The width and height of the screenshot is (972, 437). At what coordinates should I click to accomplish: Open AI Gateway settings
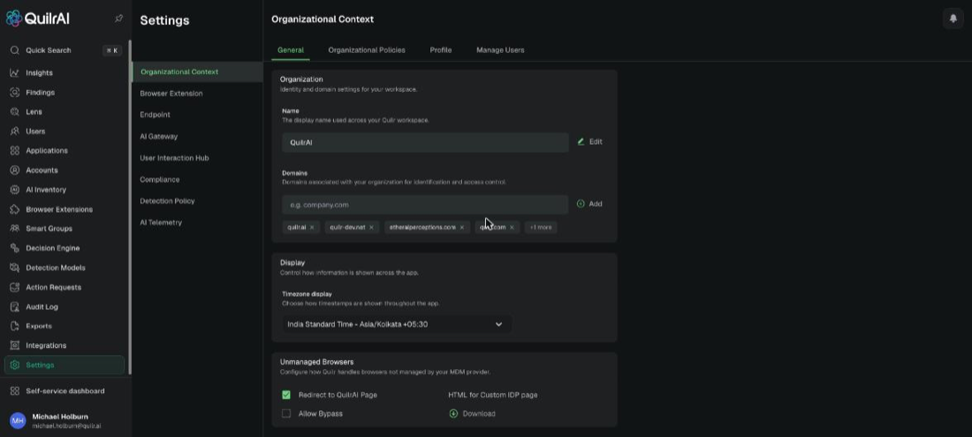tap(159, 136)
